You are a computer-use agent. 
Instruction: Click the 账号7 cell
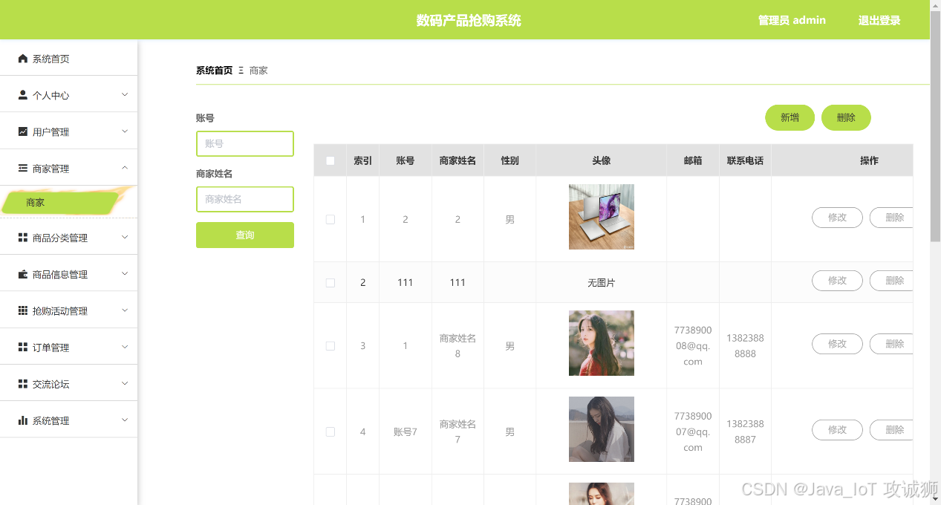click(406, 431)
